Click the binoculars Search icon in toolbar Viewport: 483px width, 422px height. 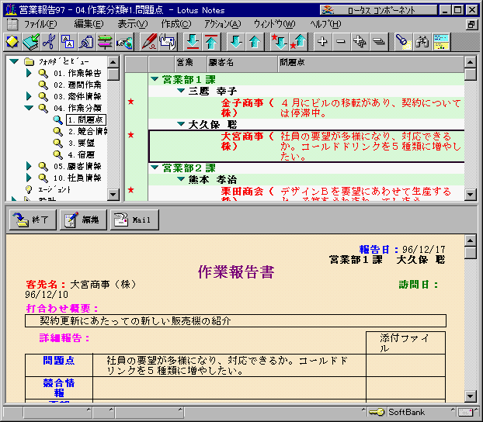point(422,41)
